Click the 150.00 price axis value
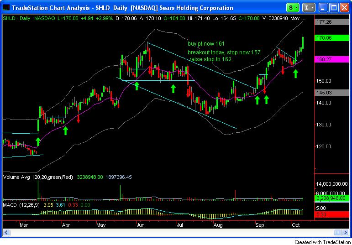352x245 pixels. pos(324,81)
